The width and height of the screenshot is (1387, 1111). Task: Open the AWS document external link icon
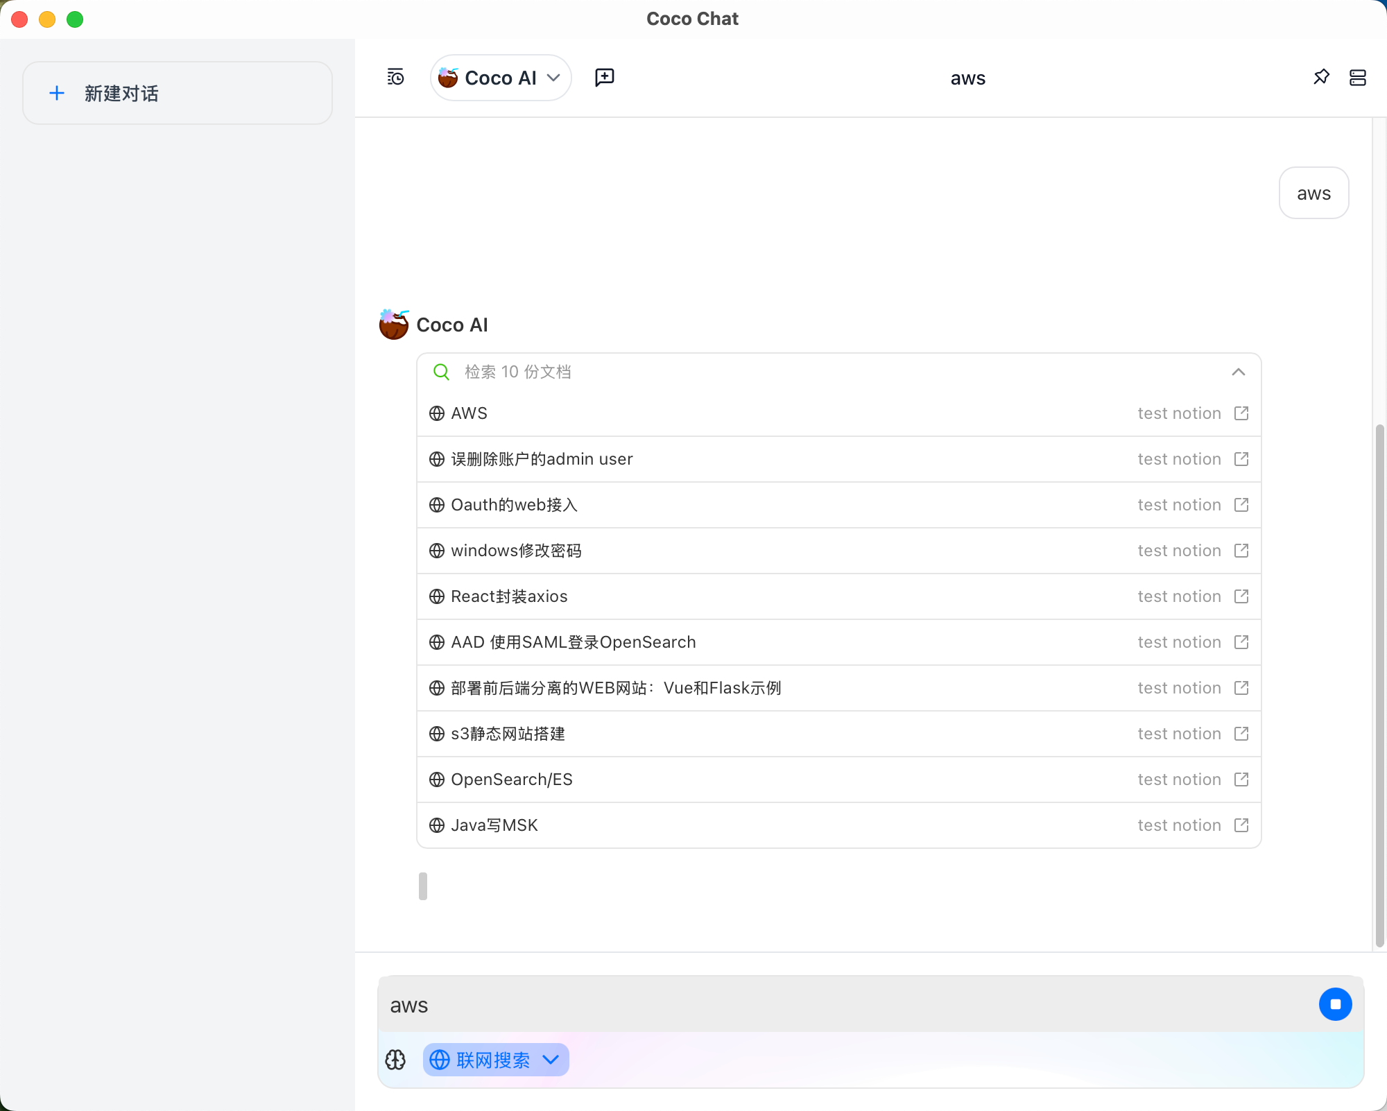coord(1241,413)
